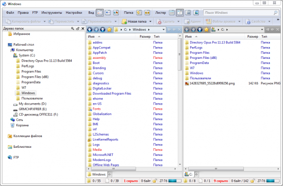Click the Избранное icon in folder tree

click(x=10, y=34)
